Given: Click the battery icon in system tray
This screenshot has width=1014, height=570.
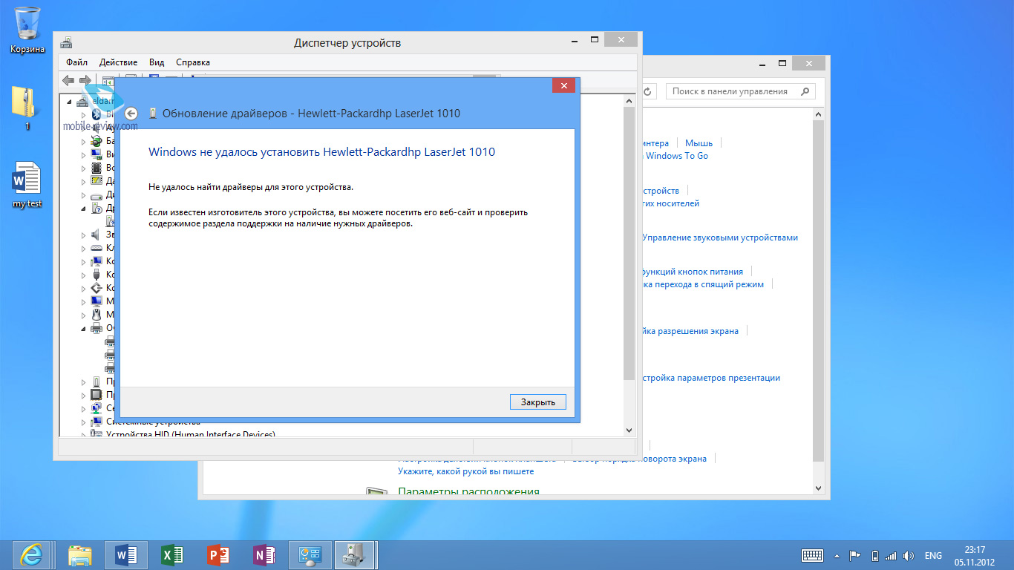Looking at the screenshot, I should pyautogui.click(x=874, y=555).
